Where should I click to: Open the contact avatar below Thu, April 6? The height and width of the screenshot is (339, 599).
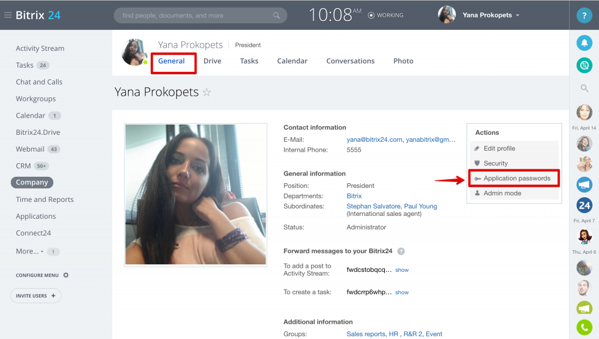tap(584, 267)
